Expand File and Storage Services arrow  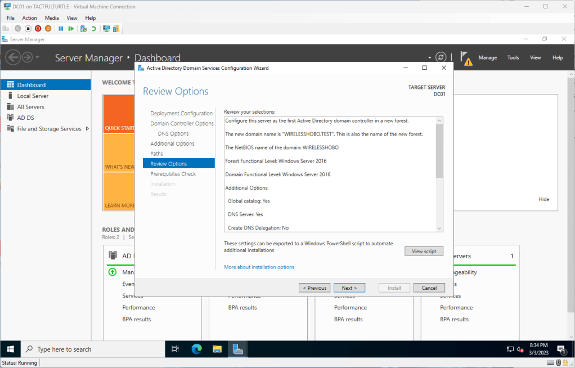pyautogui.click(x=87, y=129)
